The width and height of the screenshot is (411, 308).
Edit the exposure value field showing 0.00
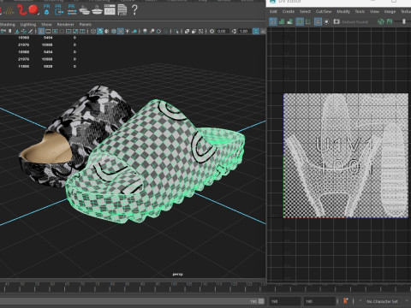coord(222,32)
